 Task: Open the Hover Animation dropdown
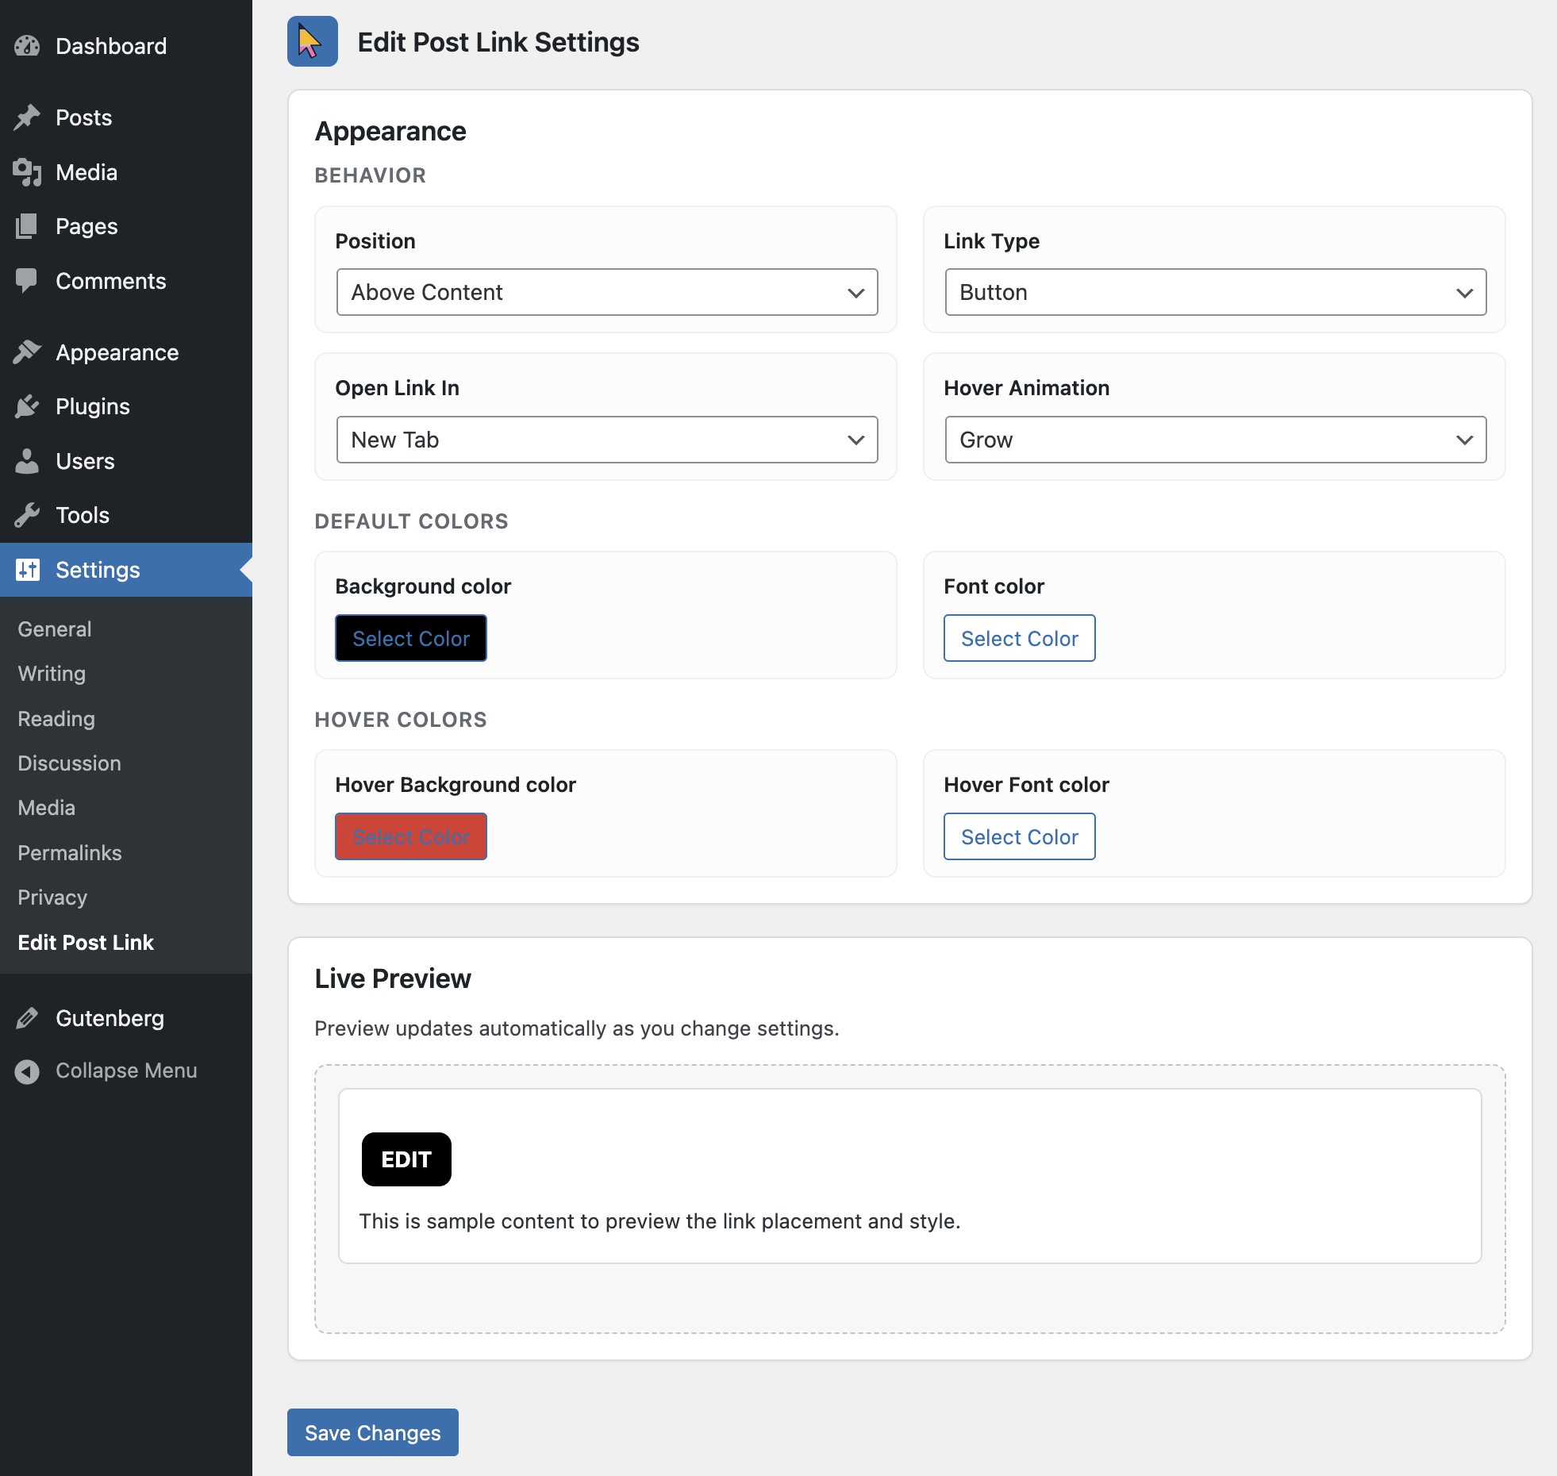click(x=1216, y=440)
